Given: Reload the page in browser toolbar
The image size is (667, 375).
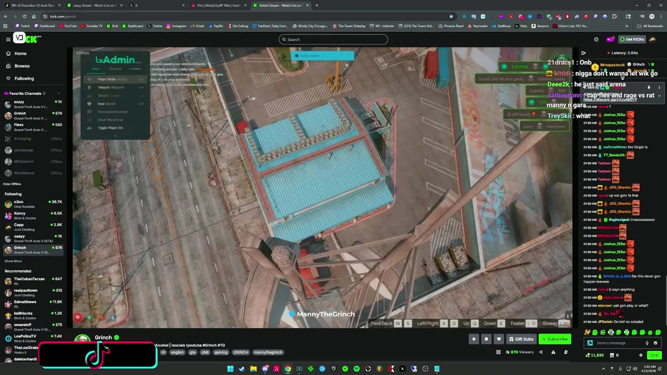Looking at the screenshot, I should click(23, 16).
